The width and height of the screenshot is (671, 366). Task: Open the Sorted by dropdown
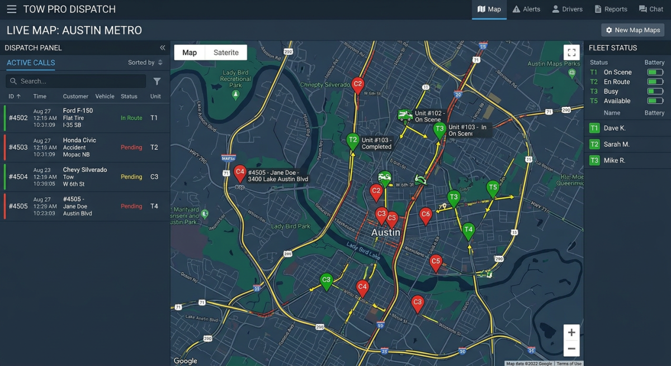click(145, 63)
